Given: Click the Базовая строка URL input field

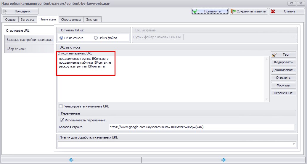Looking at the screenshot, I should tap(202, 127).
